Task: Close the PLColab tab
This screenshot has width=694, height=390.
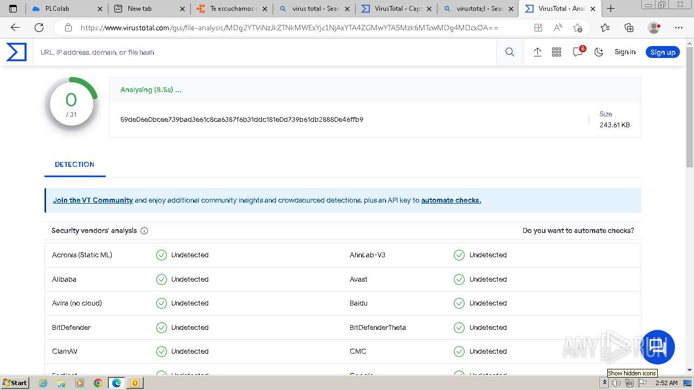Action: point(99,9)
